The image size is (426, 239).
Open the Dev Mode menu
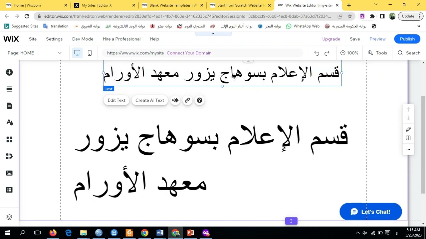point(83,39)
